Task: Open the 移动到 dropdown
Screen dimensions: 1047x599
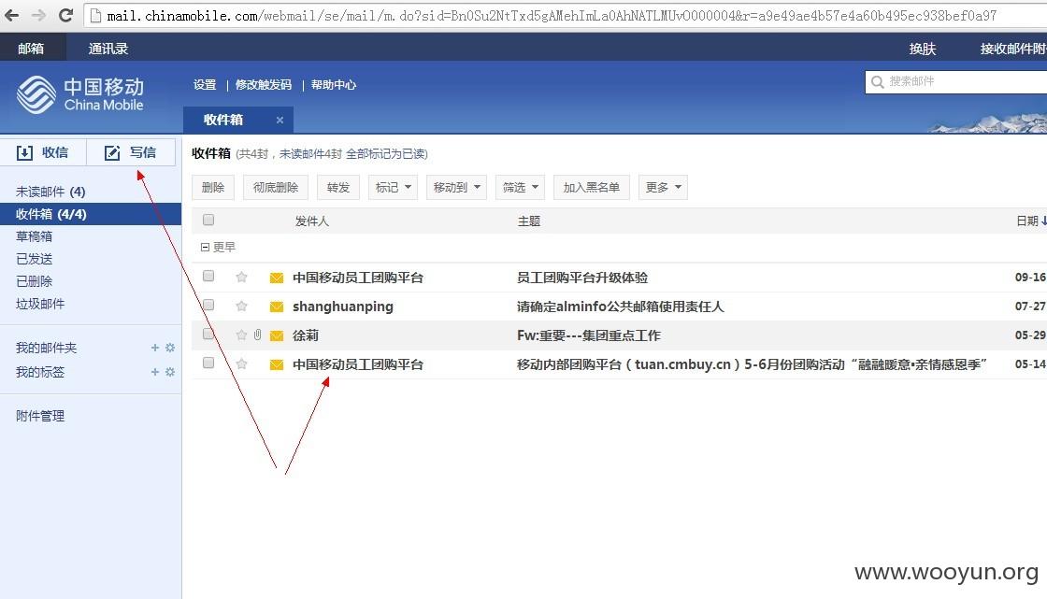Action: pos(457,187)
